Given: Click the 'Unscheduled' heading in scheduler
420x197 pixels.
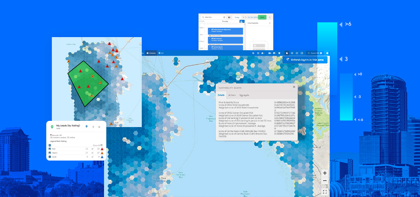Looking at the screenshot, I should click(253, 23).
